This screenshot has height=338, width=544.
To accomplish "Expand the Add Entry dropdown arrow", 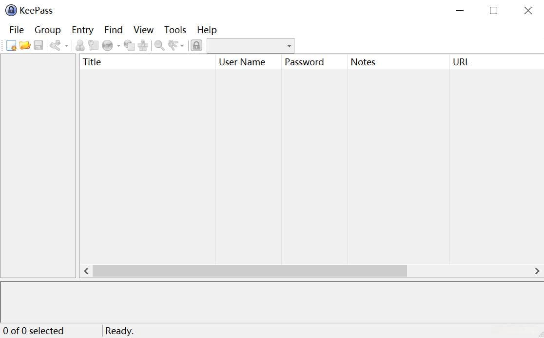I will (66, 46).
